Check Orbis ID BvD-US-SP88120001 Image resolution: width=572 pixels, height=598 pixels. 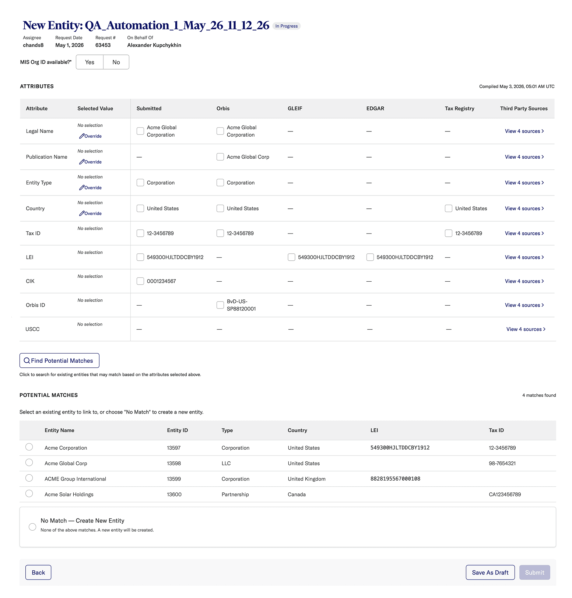[220, 305]
